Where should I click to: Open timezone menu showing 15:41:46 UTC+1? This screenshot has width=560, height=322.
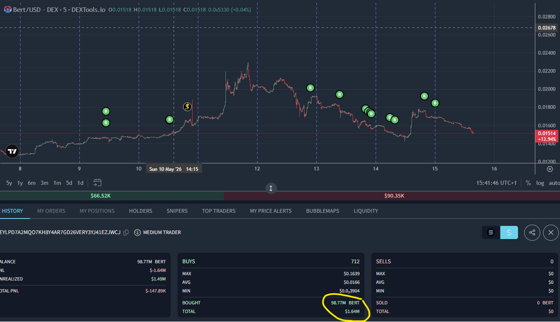tap(497, 183)
